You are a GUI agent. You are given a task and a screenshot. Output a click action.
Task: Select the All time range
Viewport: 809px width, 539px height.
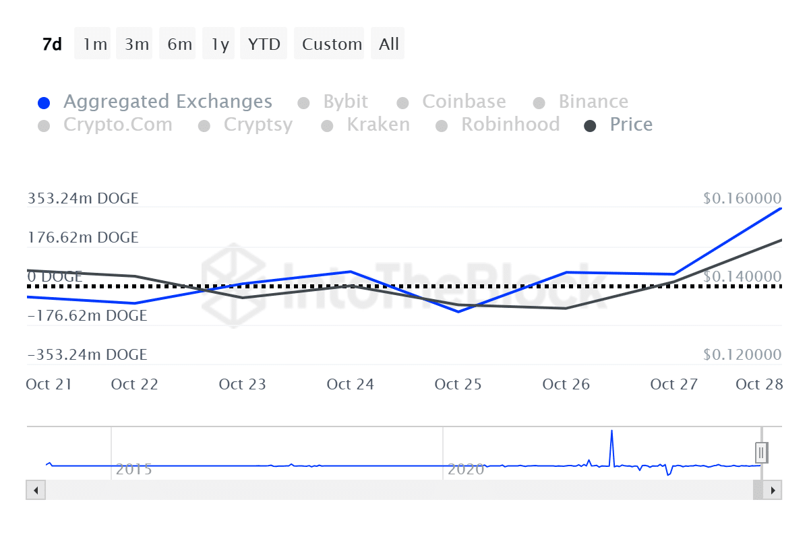point(388,43)
